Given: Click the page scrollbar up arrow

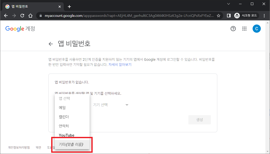Looking at the screenshot, I should coord(268,23).
